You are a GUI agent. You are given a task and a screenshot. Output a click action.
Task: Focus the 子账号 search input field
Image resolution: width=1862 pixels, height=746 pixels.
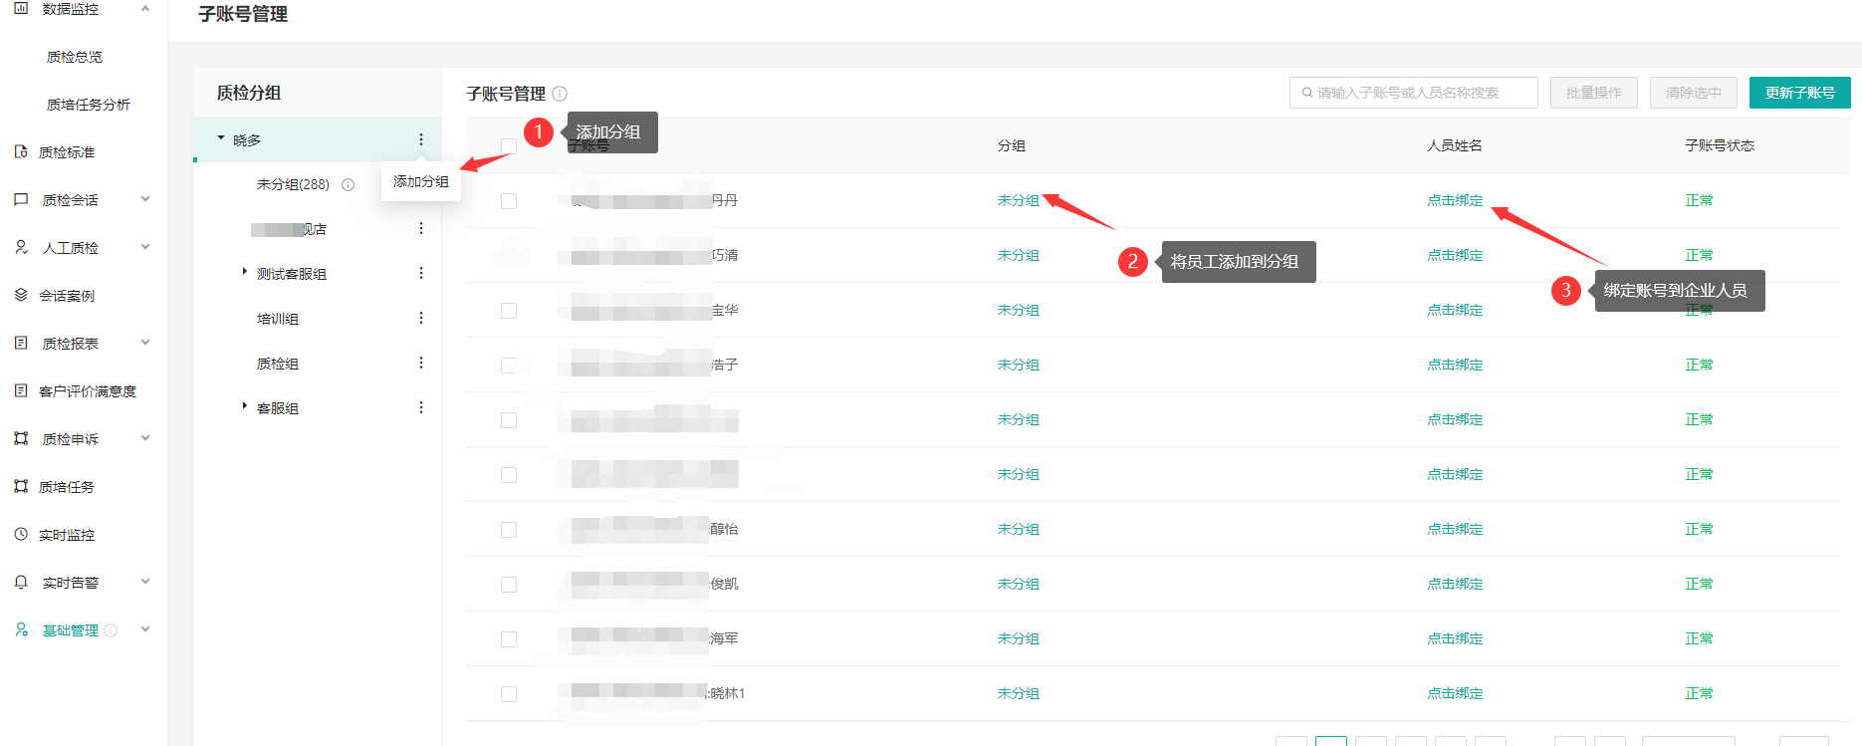(1414, 93)
